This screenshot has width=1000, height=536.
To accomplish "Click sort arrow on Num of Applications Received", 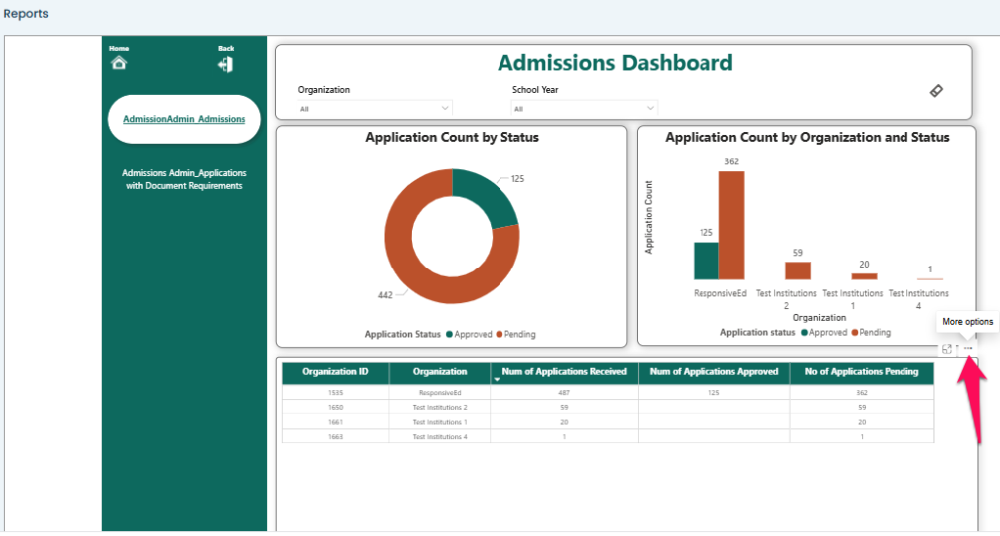I will (x=496, y=380).
